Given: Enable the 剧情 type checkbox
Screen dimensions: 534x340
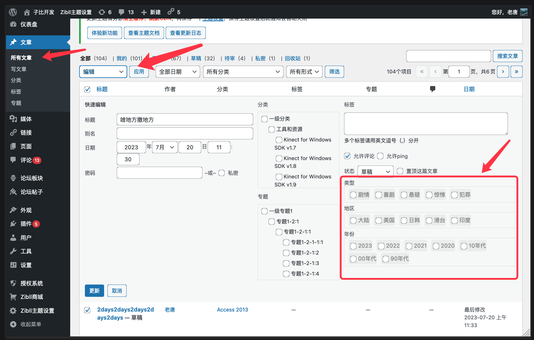Looking at the screenshot, I should pos(353,195).
